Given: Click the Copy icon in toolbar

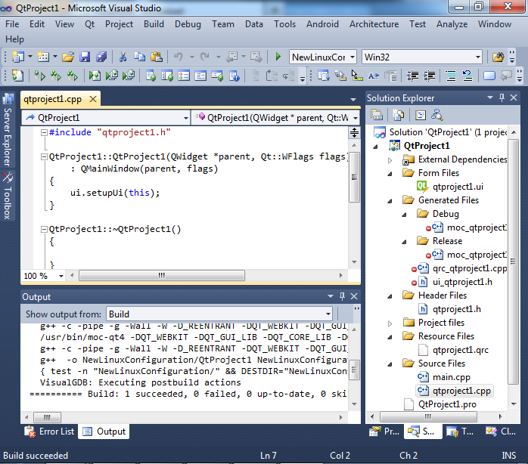Looking at the screenshot, I should pyautogui.click(x=140, y=57).
